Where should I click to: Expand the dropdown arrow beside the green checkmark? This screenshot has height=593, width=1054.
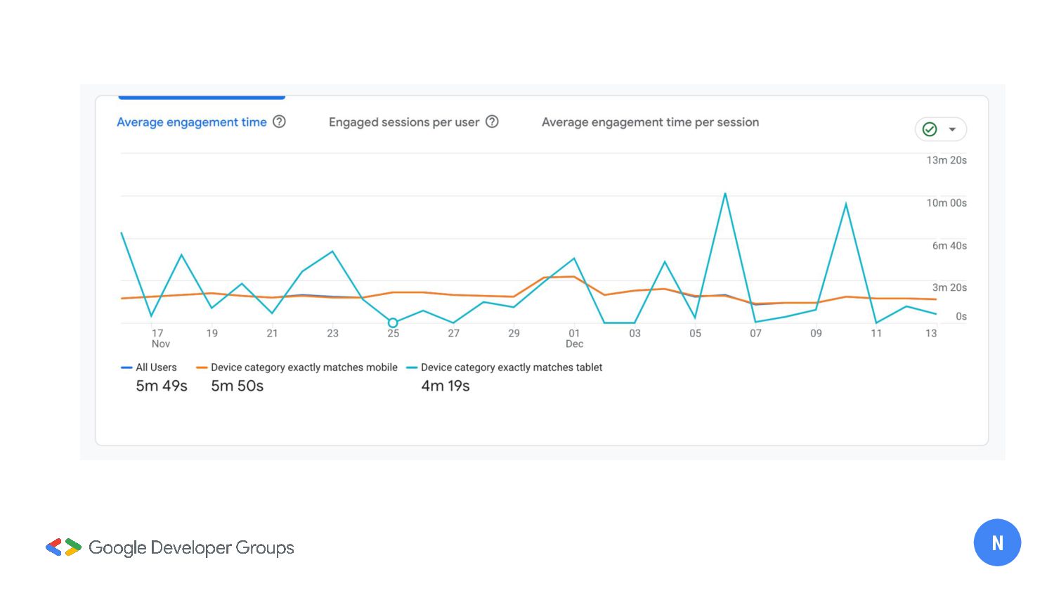pos(952,129)
